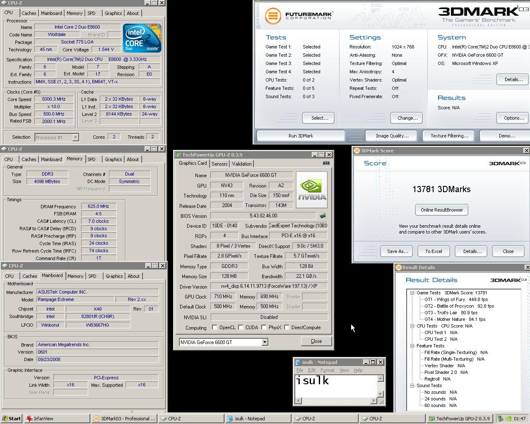Open the 3DMark03 Professional taskbar item

coord(124,419)
